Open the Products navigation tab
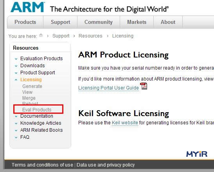The height and width of the screenshot is (172, 214). (x=25, y=22)
